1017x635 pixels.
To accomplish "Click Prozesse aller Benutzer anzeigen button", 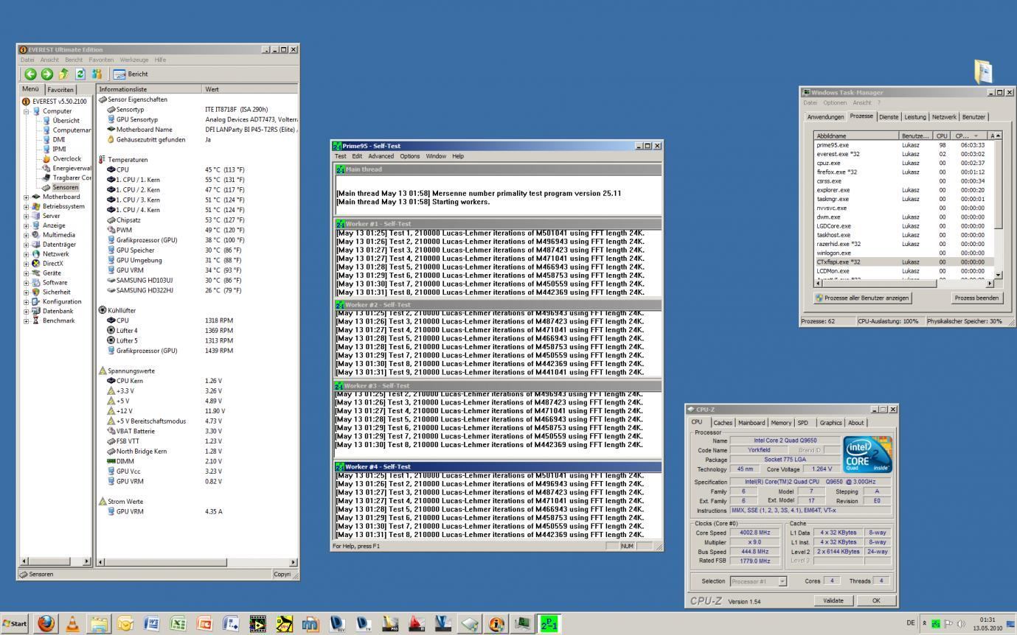I will 863,298.
